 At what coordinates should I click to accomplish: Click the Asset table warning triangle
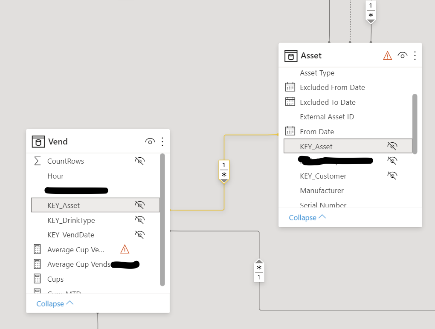[387, 56]
